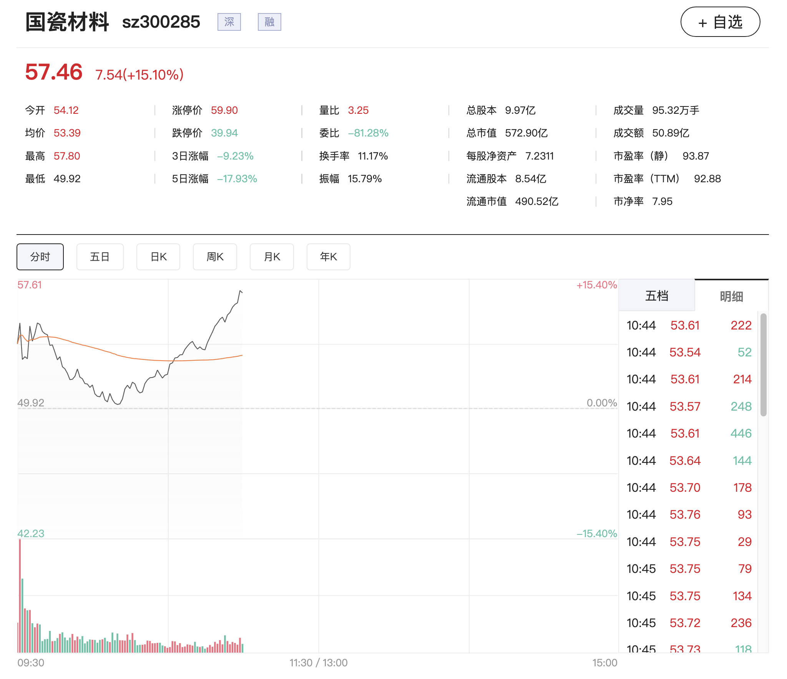Open the 日K chart view

pos(158,257)
